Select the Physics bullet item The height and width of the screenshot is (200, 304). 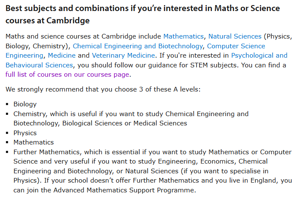25,133
